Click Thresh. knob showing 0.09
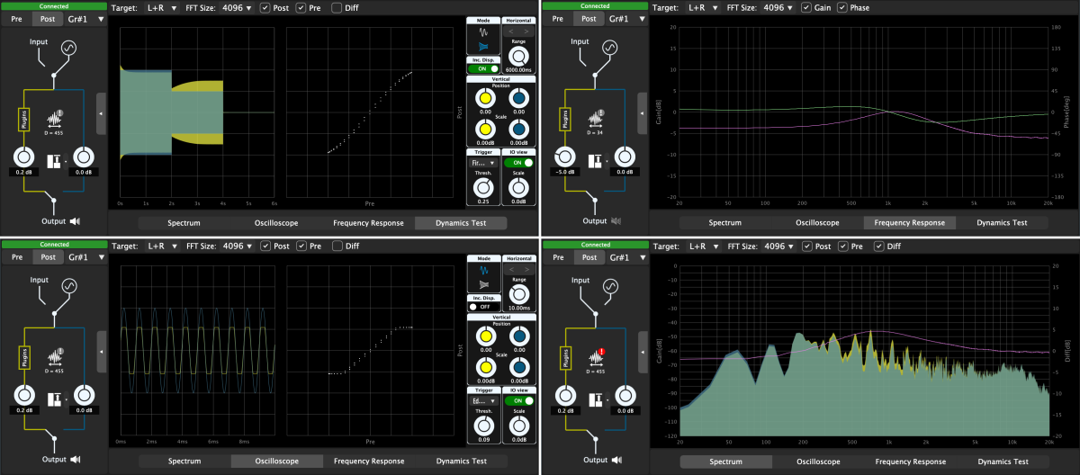1080x475 pixels. 483,424
